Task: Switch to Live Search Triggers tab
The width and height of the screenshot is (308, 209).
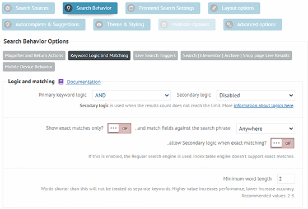Action: tap(156, 55)
